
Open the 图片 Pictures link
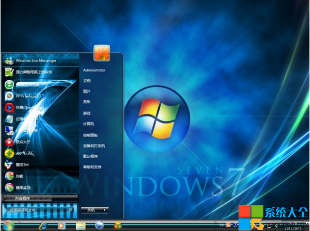click(87, 91)
